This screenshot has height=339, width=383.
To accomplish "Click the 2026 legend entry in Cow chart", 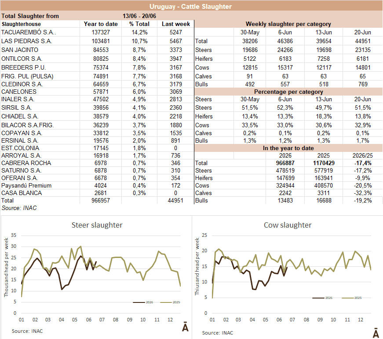I will (322, 298).
